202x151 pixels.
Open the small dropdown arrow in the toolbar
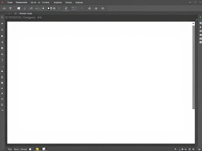click(x=13, y=8)
